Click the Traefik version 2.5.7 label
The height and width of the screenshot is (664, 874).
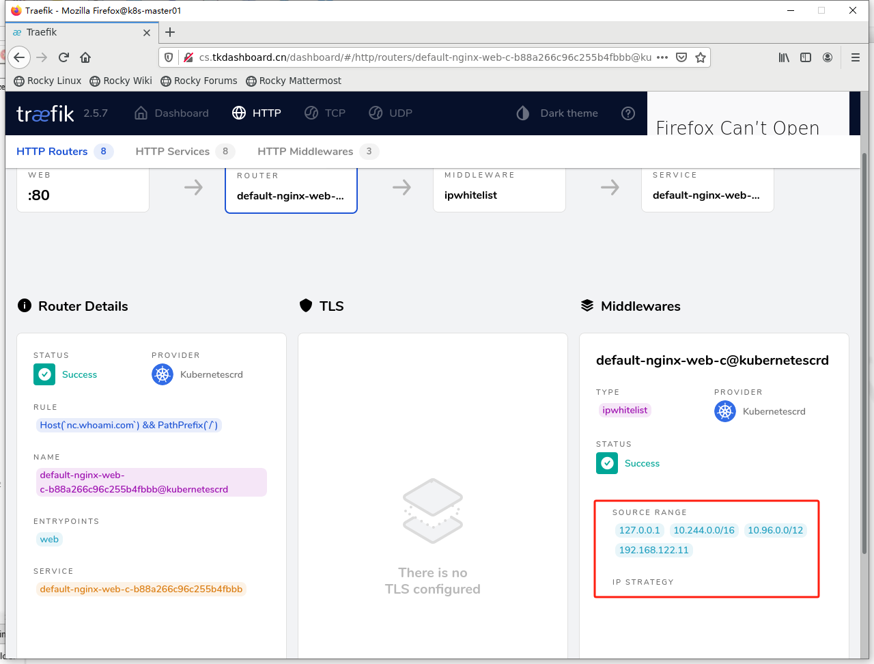(x=96, y=113)
